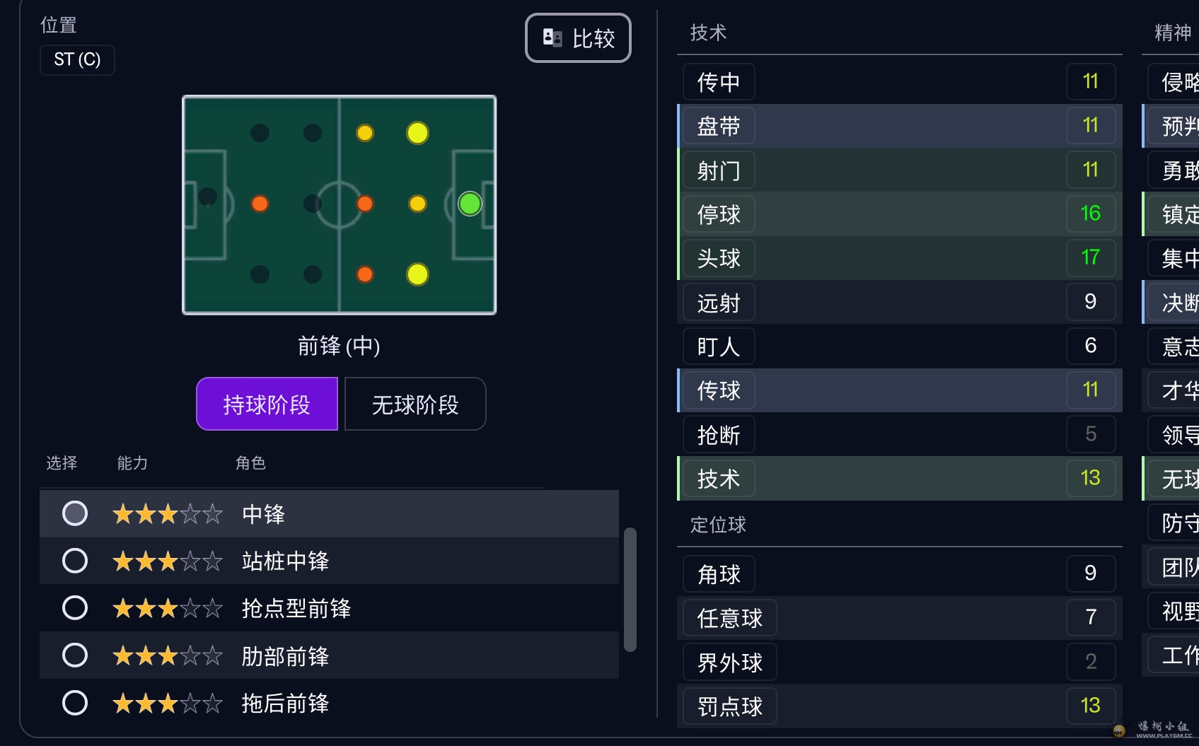Select the 抢点型前锋 role radio button

coord(75,608)
